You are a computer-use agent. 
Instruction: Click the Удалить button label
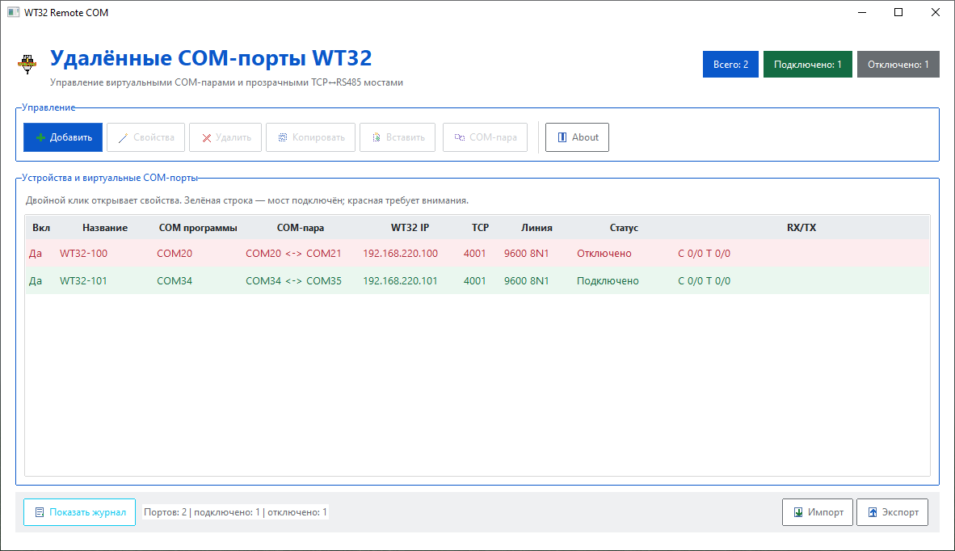click(x=233, y=137)
